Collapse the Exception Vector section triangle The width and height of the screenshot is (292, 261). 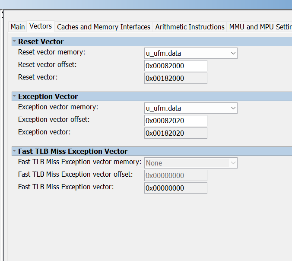[14, 96]
